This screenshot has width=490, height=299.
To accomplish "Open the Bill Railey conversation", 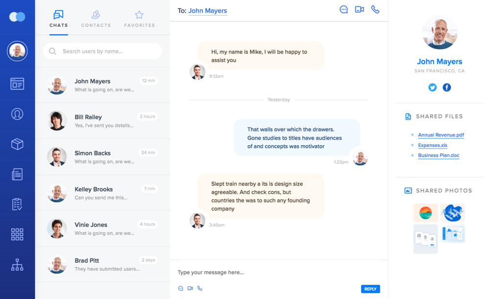I will point(102,121).
